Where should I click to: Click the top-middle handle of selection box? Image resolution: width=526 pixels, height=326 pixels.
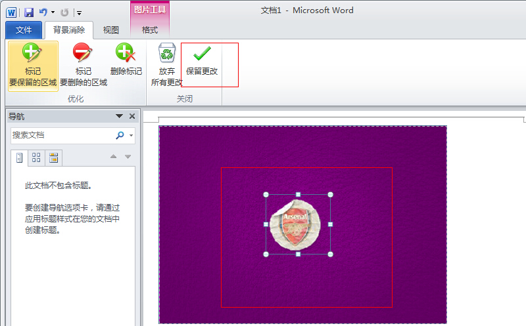click(298, 194)
